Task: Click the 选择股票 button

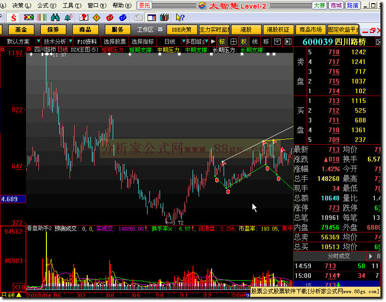Action: [x=115, y=42]
